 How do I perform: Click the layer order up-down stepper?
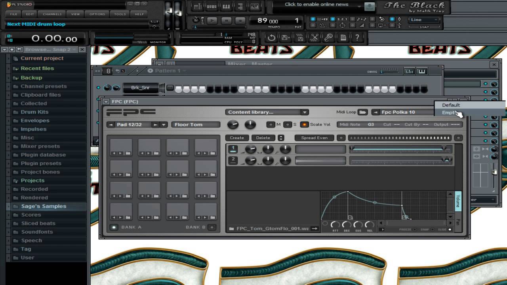pos(281,138)
